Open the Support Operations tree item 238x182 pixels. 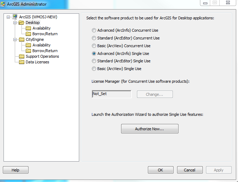[42, 56]
